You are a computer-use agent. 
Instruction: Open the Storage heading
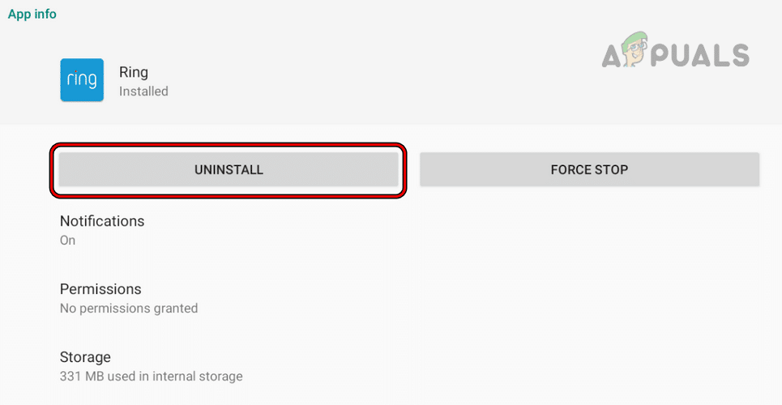tap(85, 357)
